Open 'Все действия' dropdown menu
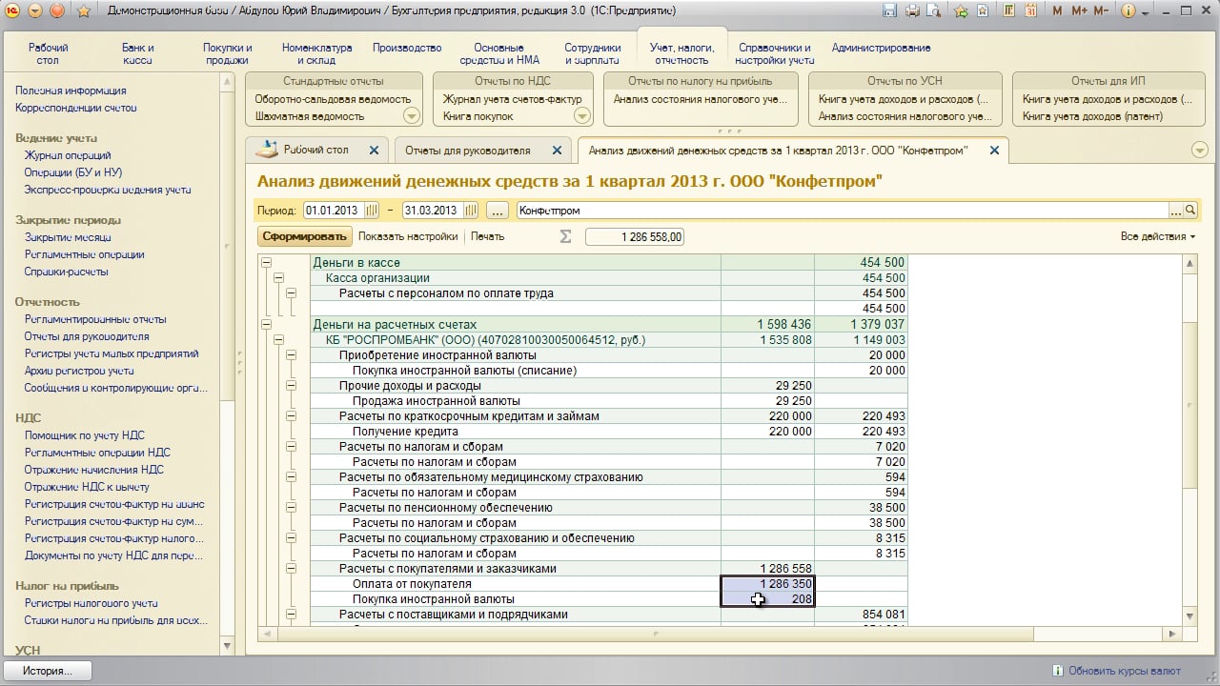This screenshot has height=686, width=1220. point(1157,236)
